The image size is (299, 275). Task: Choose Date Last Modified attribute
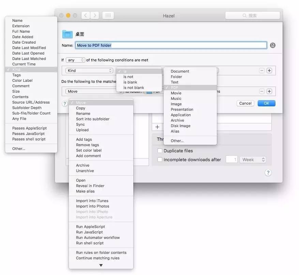tap(29, 48)
